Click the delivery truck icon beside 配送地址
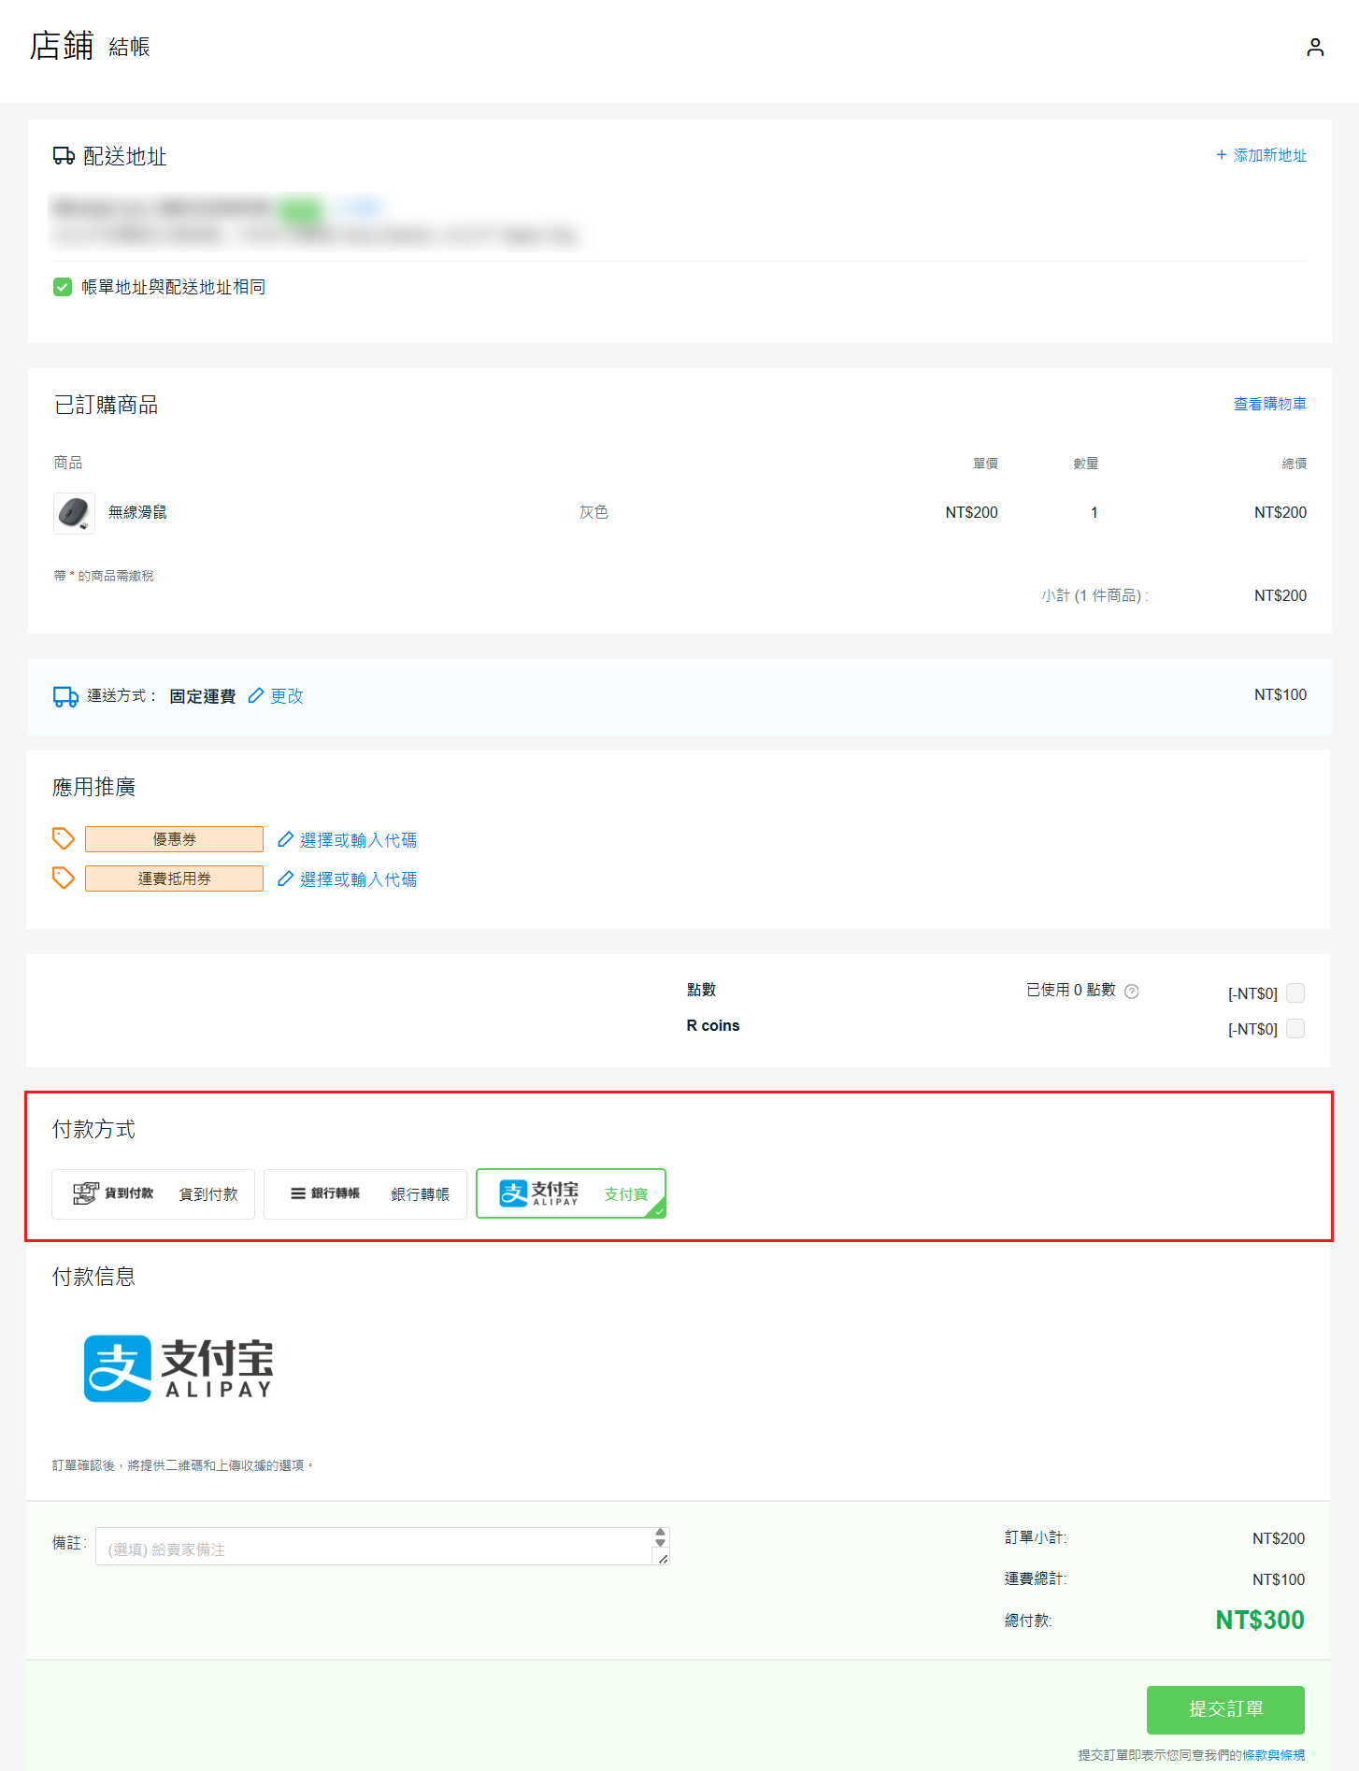The height and width of the screenshot is (1771, 1359). point(64,156)
